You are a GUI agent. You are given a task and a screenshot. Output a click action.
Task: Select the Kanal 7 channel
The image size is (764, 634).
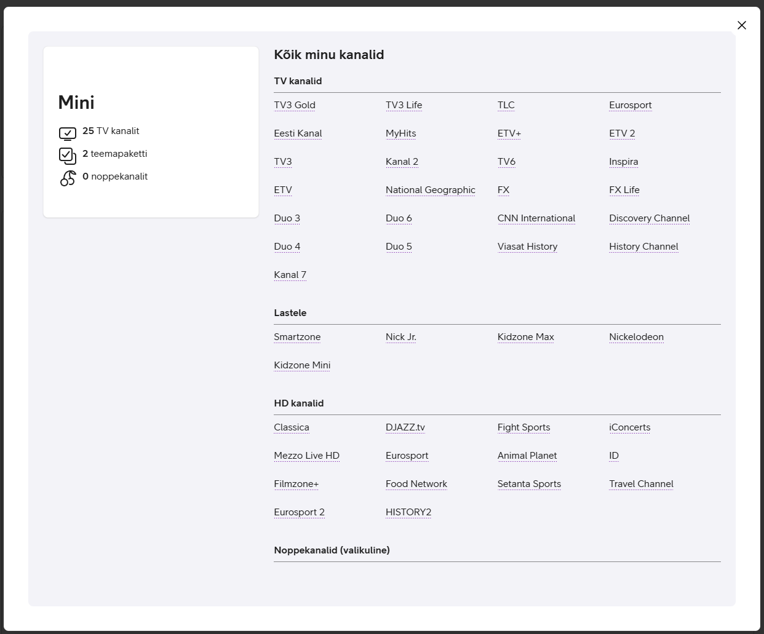tap(290, 275)
